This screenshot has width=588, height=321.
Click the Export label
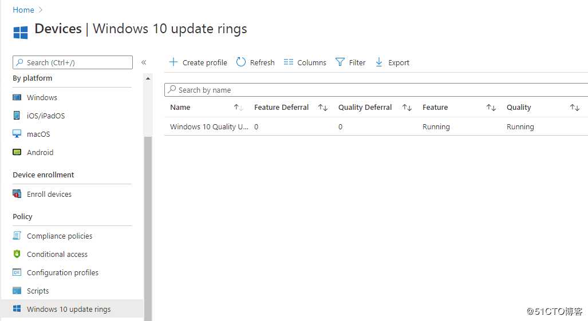398,62
